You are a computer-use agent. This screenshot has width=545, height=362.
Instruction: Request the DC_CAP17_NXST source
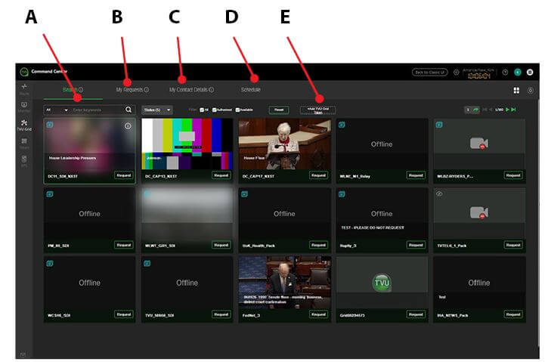318,175
